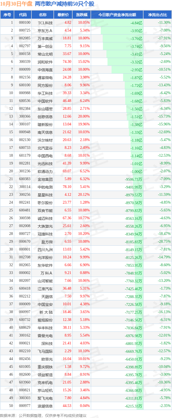Click stock name 中国宝安

(x=45, y=304)
